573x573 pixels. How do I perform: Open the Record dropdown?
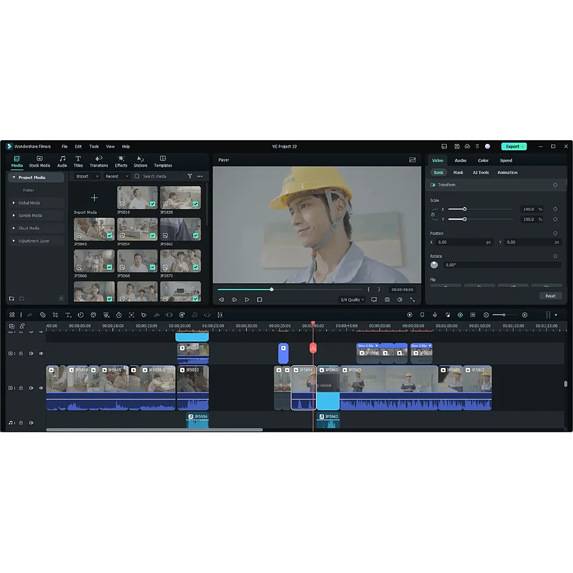click(117, 176)
